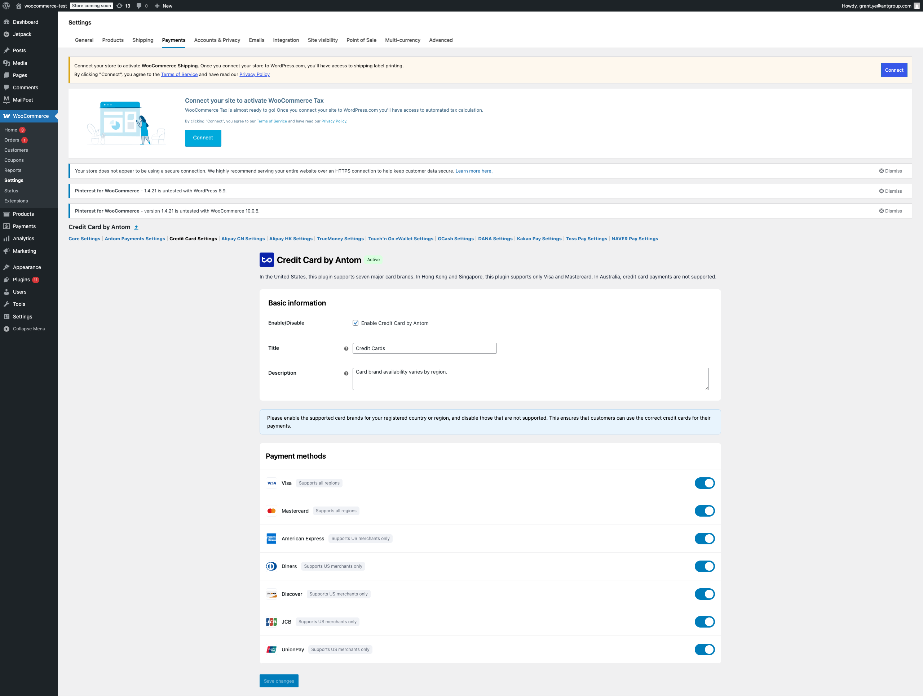This screenshot has height=696, width=923.
Task: Open Alipay CN Settings link
Action: click(243, 238)
